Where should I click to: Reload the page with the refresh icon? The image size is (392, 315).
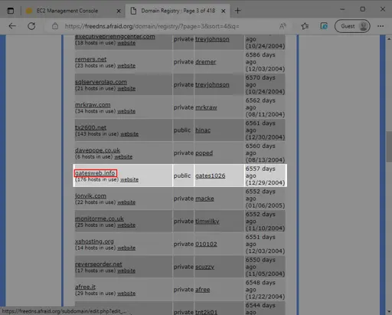pos(31,26)
